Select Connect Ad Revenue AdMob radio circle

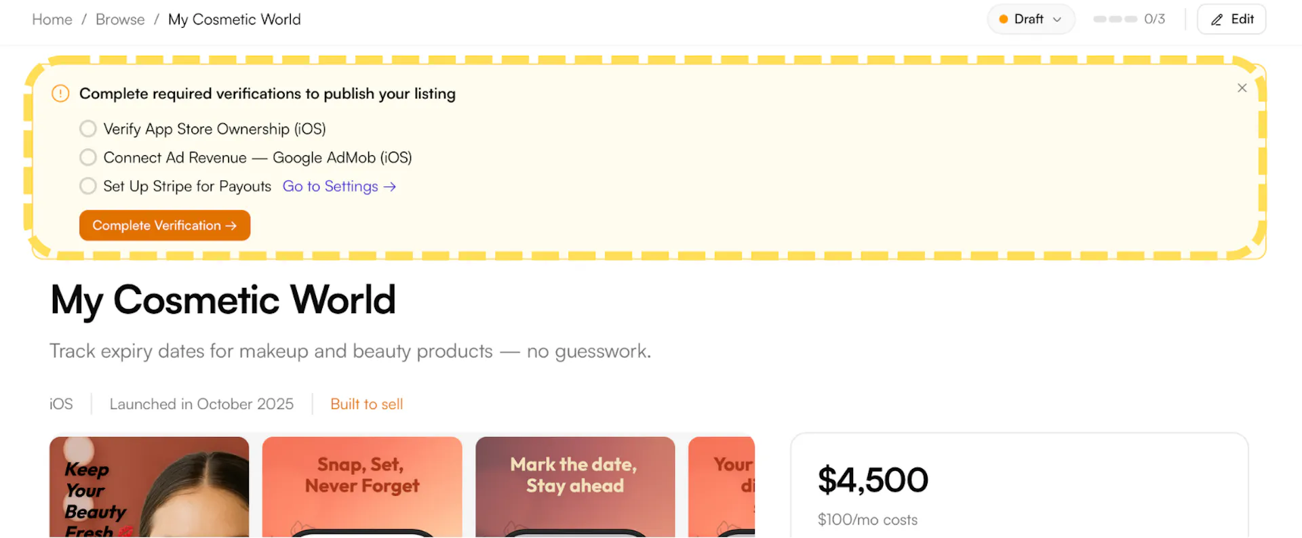pos(88,158)
